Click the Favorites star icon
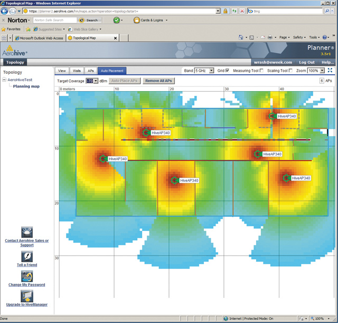 pos(4,29)
